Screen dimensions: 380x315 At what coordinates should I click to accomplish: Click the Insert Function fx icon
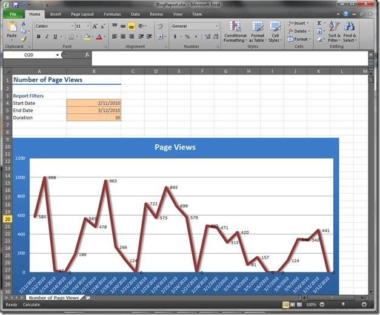click(x=87, y=55)
